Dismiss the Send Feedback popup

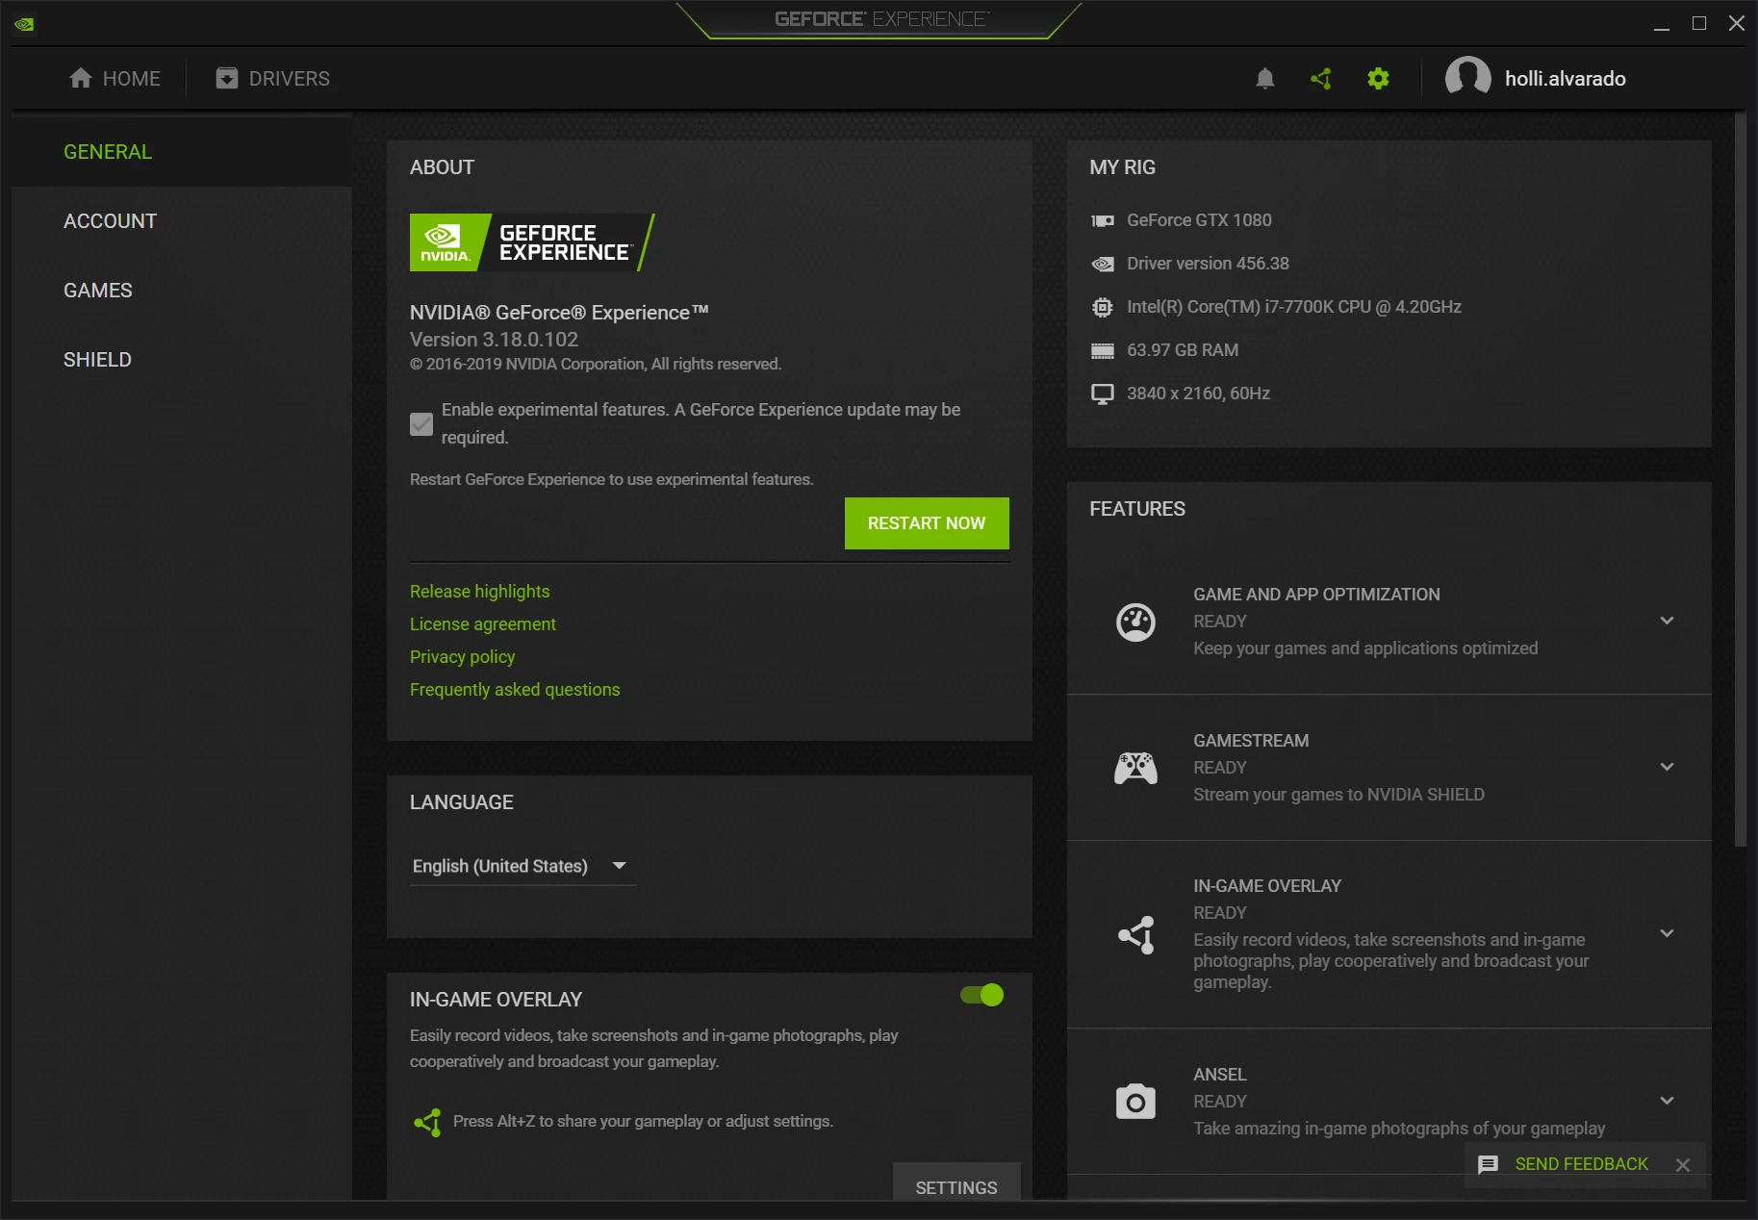tap(1682, 1165)
